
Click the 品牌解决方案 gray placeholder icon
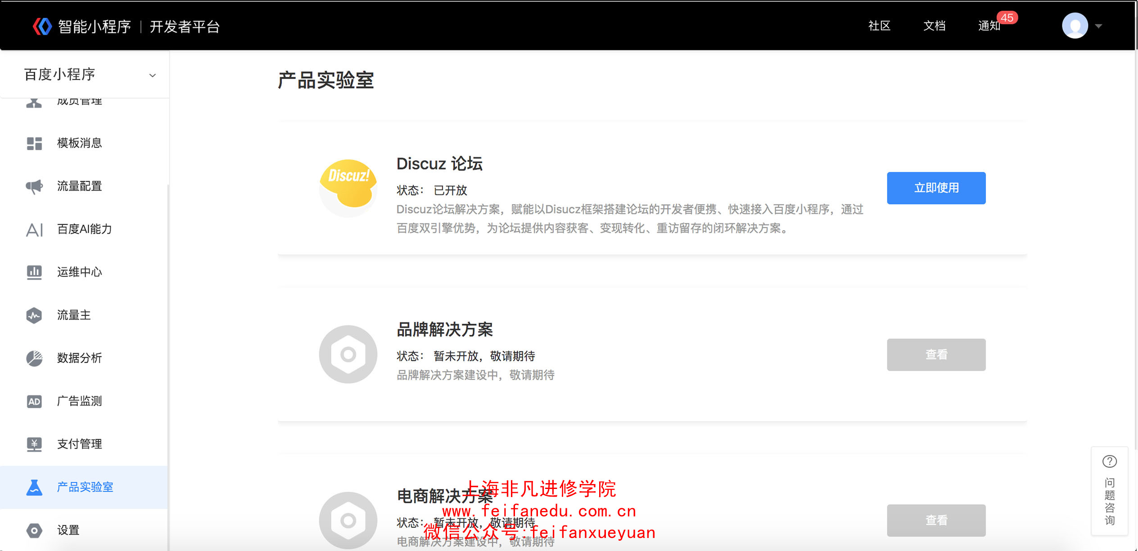[x=348, y=354]
